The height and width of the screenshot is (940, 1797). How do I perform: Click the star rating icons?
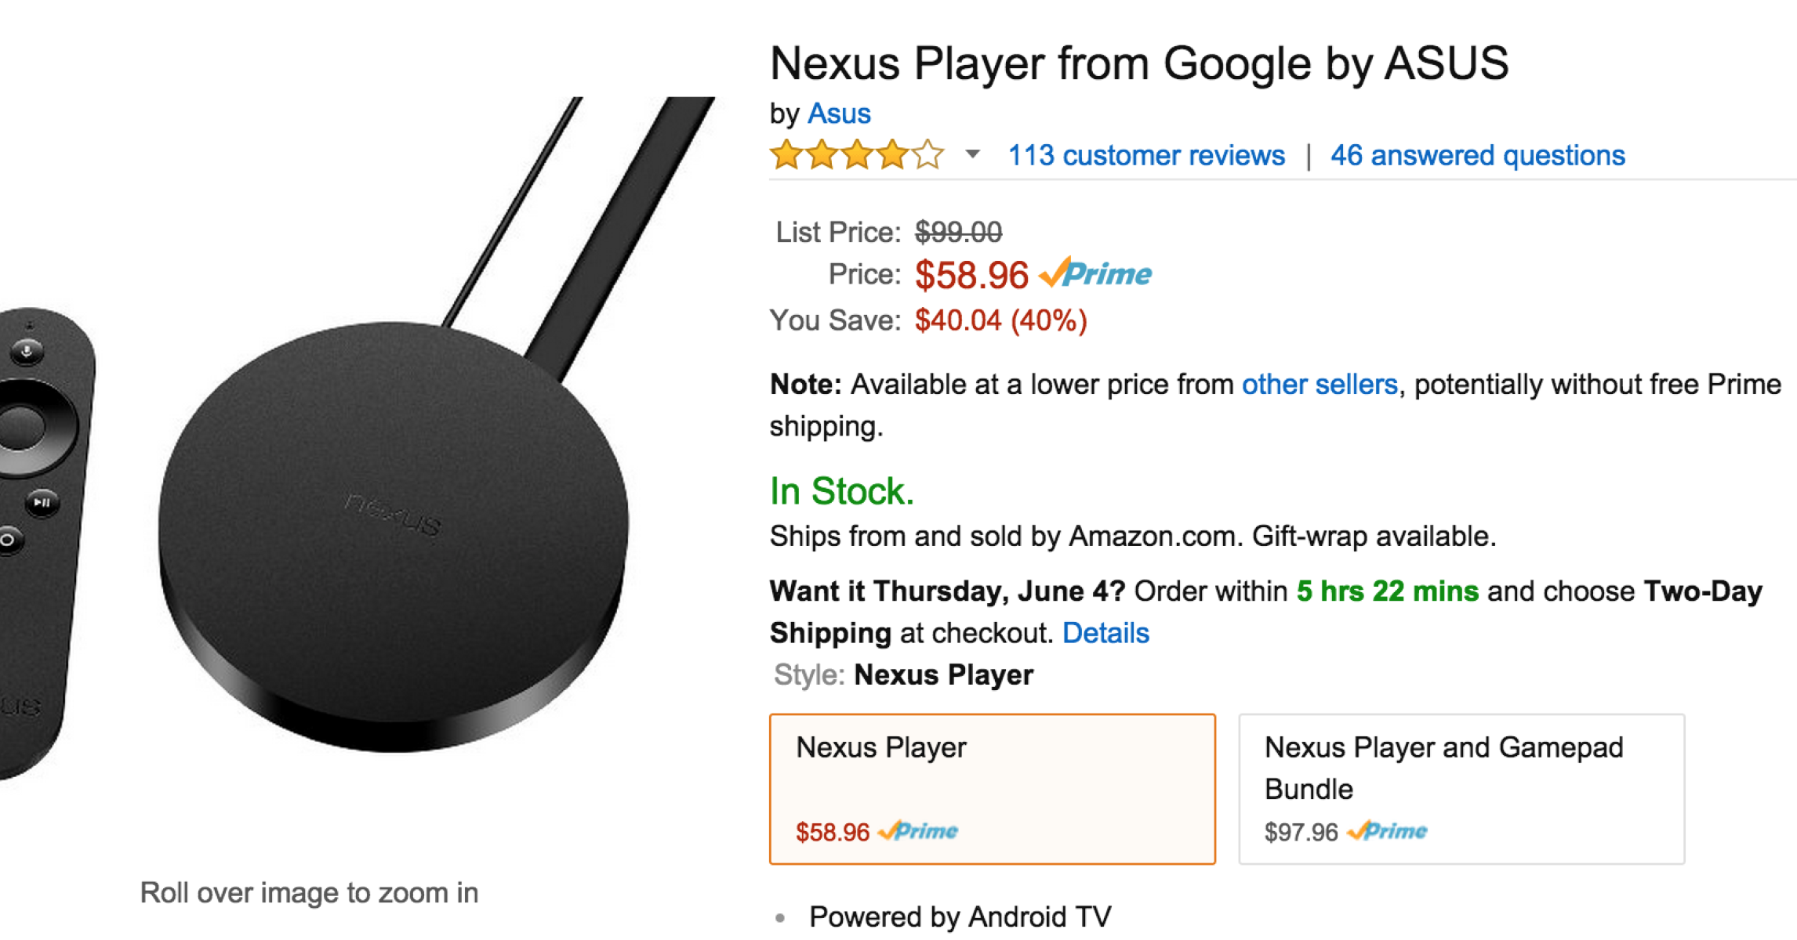(856, 155)
